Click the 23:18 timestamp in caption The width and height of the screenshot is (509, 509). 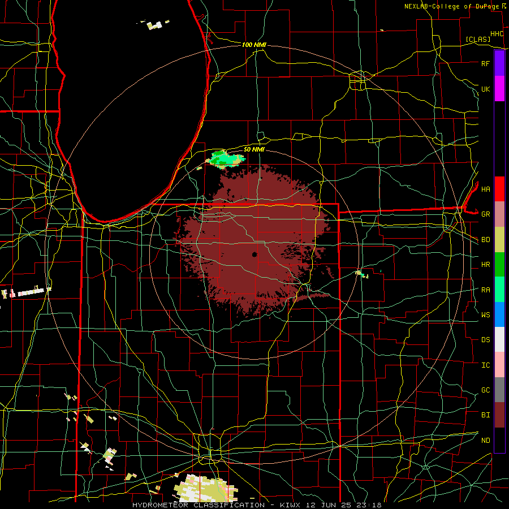[368, 505]
